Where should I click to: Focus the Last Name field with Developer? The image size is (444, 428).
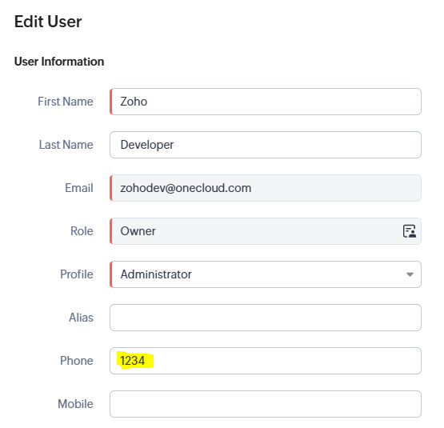[x=266, y=145]
